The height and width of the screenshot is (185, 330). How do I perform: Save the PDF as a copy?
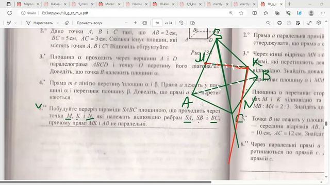(x=298, y=23)
